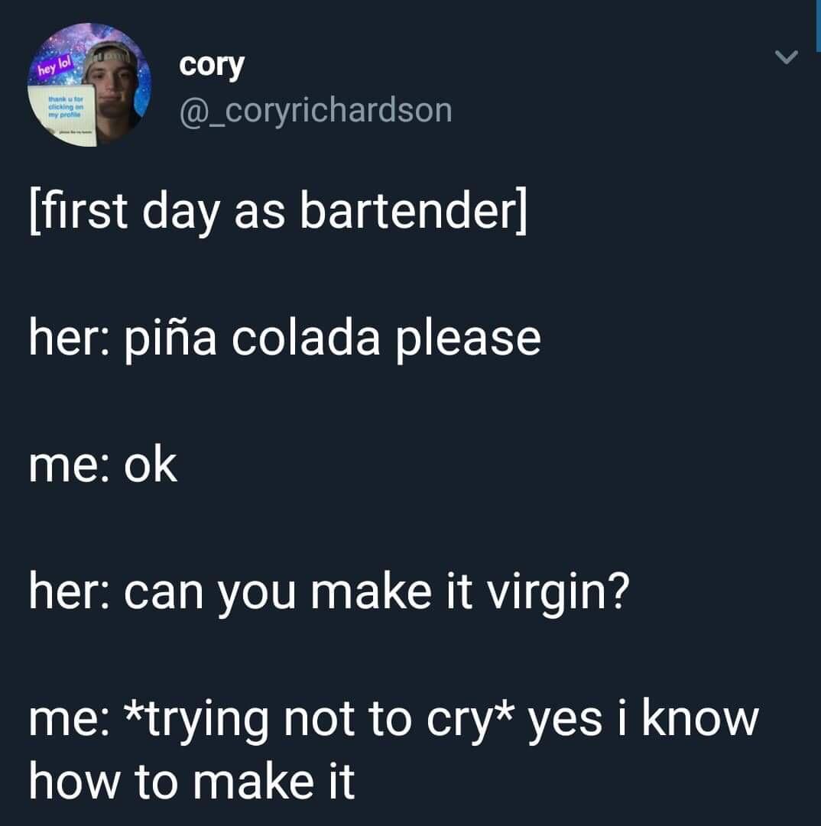Select the "her: can you make it virgin?" line
Image resolution: width=821 pixels, height=826 pixels.
tap(329, 593)
